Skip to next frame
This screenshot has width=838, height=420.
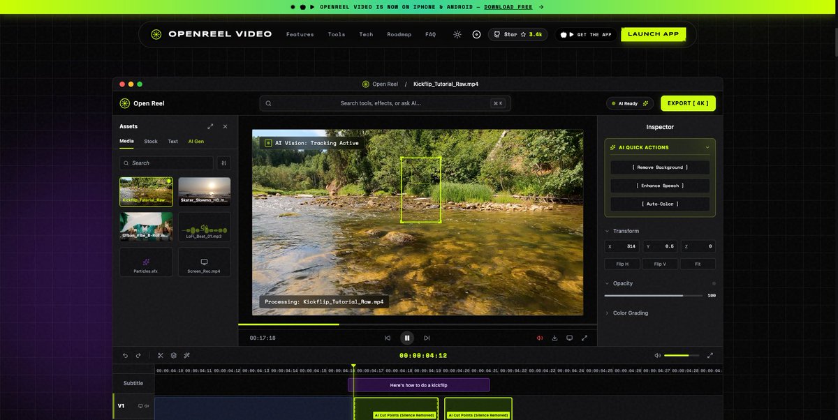pos(427,338)
